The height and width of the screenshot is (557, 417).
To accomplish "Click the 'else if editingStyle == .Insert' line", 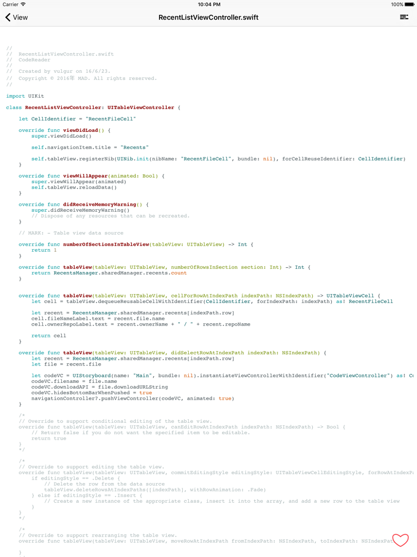I will point(87,495).
